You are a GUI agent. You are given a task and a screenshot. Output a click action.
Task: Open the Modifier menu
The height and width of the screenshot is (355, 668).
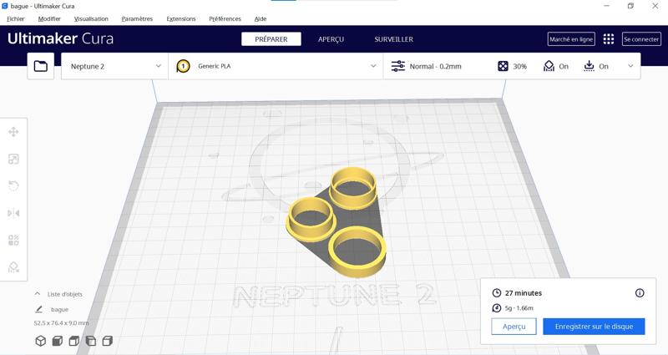point(49,18)
